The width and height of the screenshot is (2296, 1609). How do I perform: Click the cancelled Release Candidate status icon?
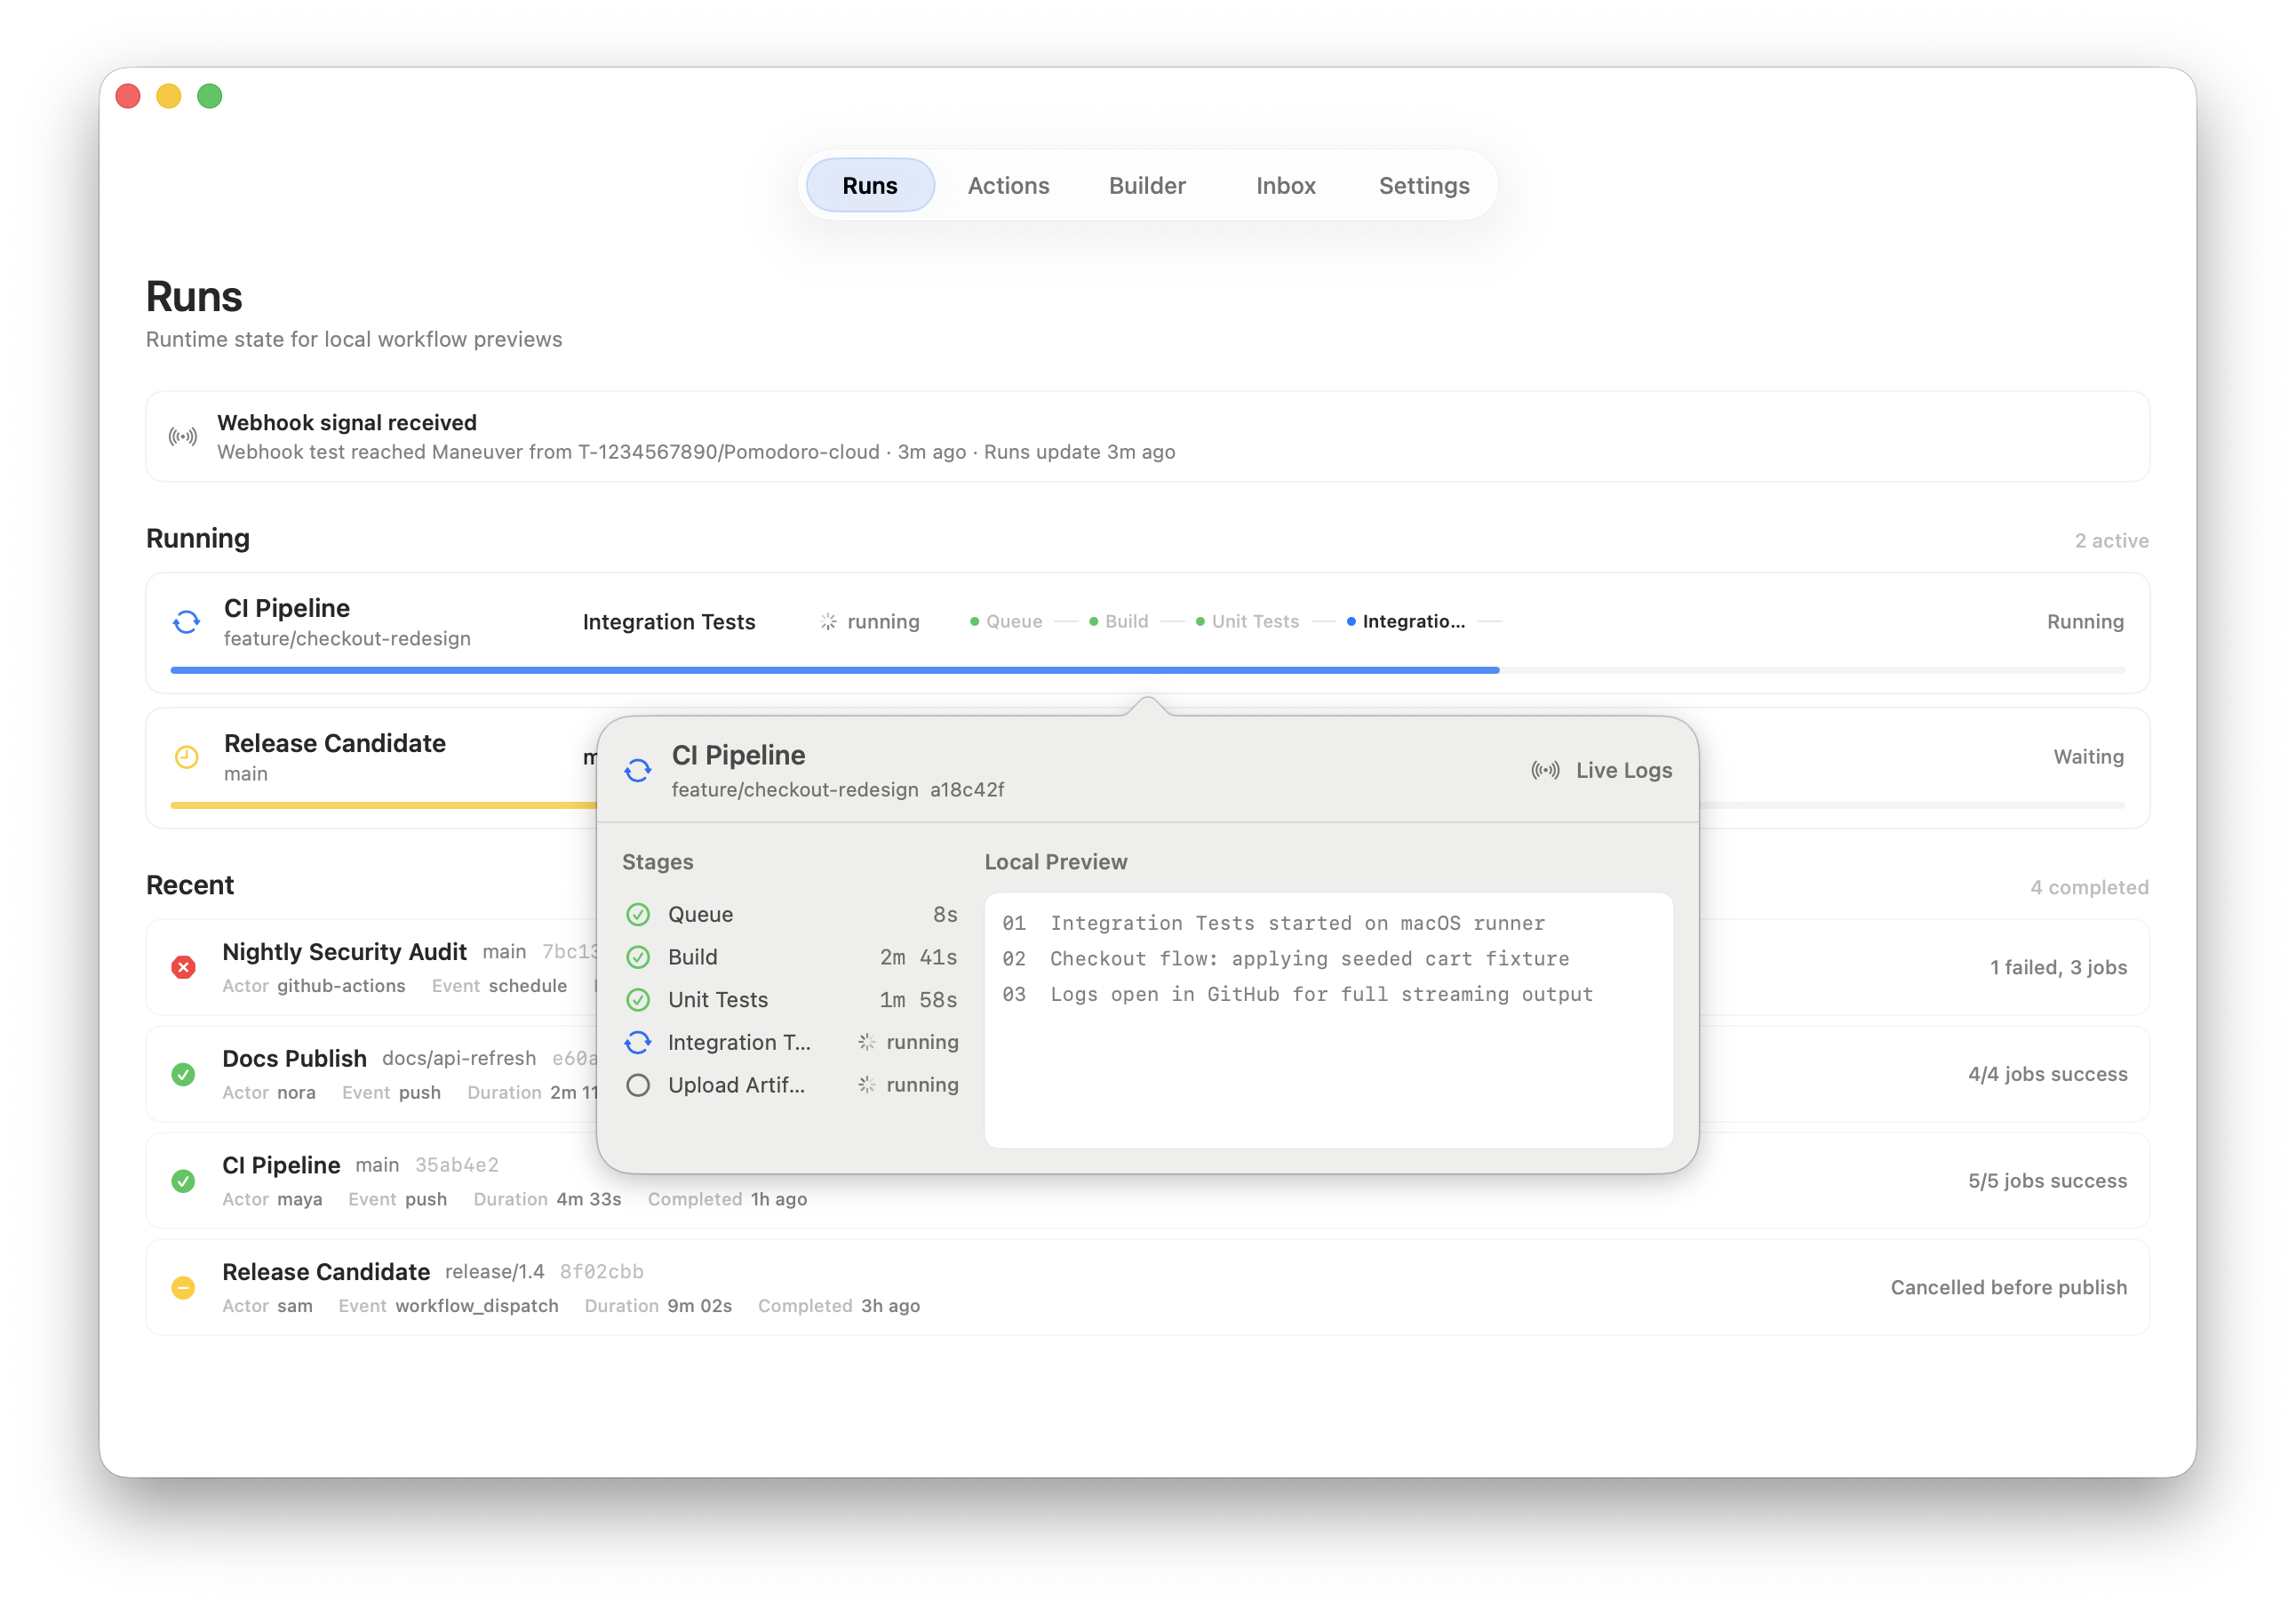tap(183, 1288)
